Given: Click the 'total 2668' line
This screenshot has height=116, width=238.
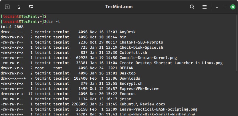Looking at the screenshot, I should pyautogui.click(x=12, y=27).
